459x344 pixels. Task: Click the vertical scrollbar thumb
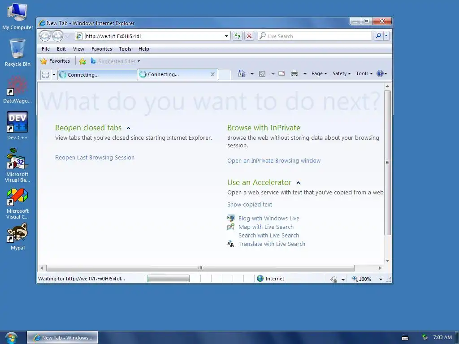[387, 163]
